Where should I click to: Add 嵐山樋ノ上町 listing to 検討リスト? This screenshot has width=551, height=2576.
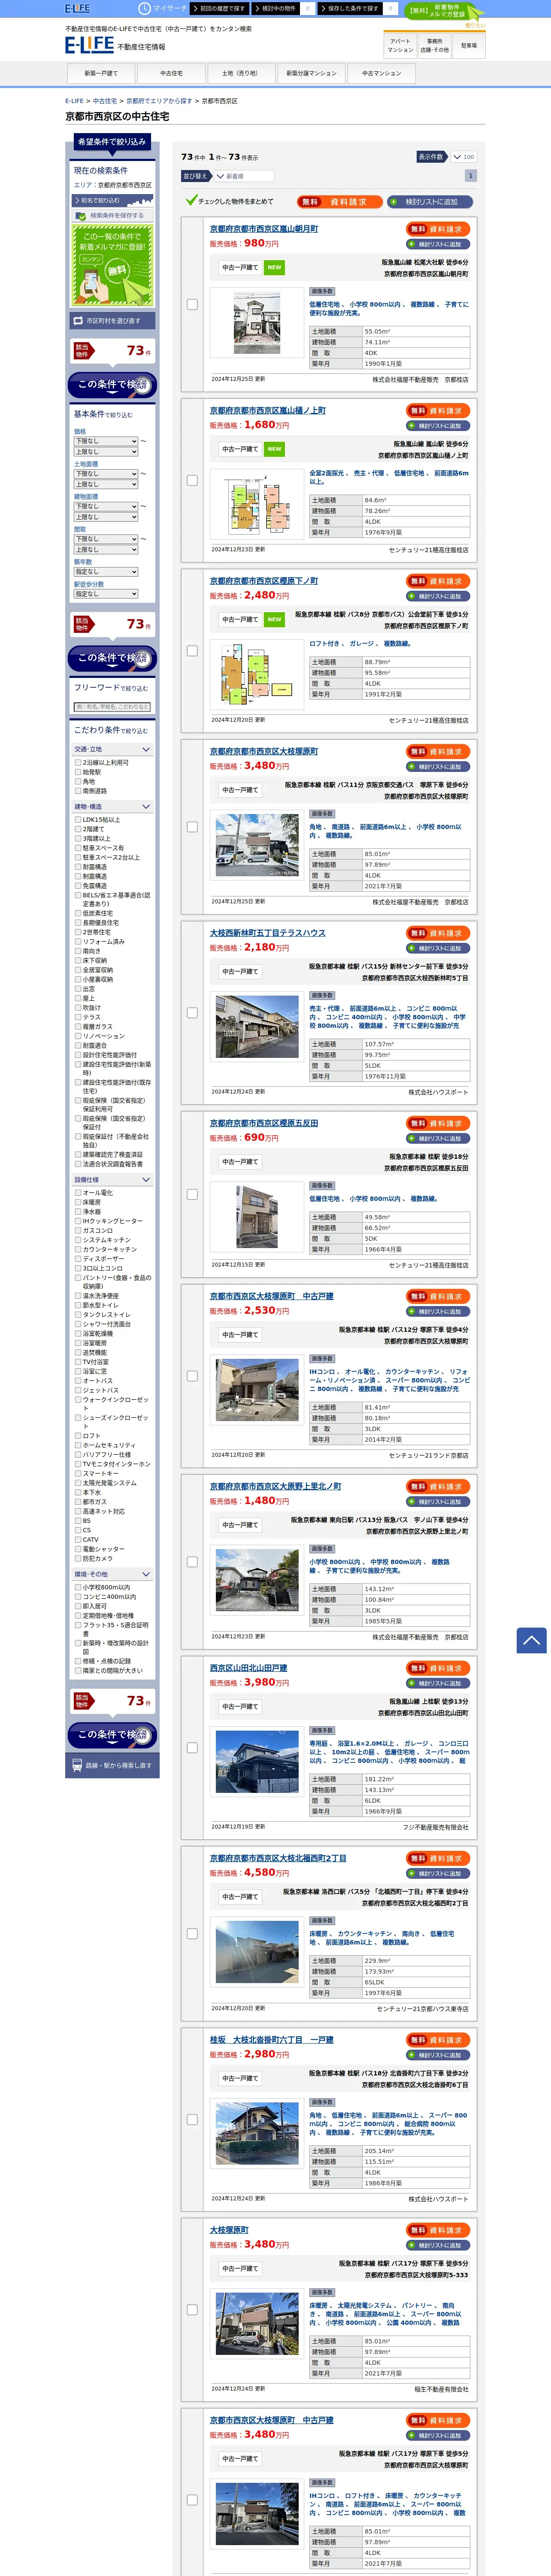pyautogui.click(x=438, y=426)
